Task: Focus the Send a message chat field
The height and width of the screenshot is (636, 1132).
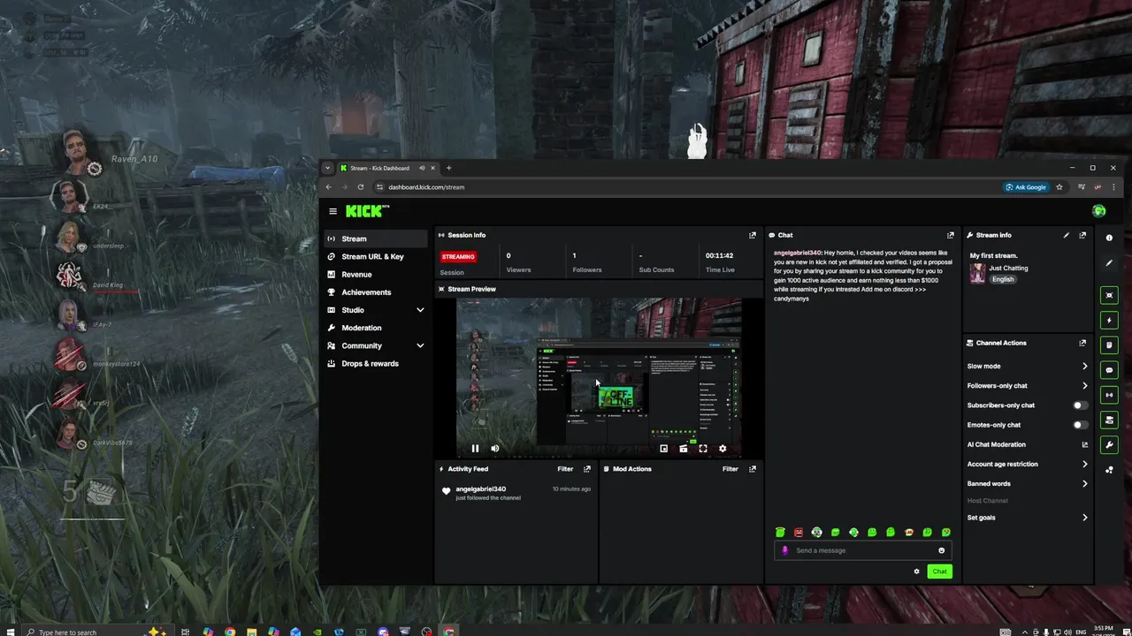Action: 864,550
